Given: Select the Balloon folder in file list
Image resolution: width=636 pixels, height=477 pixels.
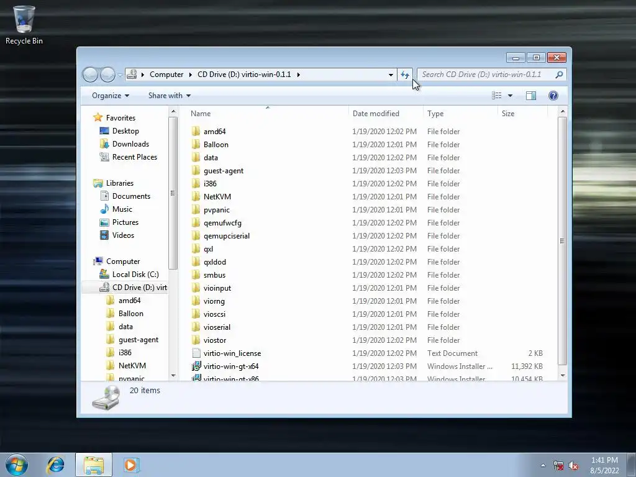Looking at the screenshot, I should coord(216,144).
